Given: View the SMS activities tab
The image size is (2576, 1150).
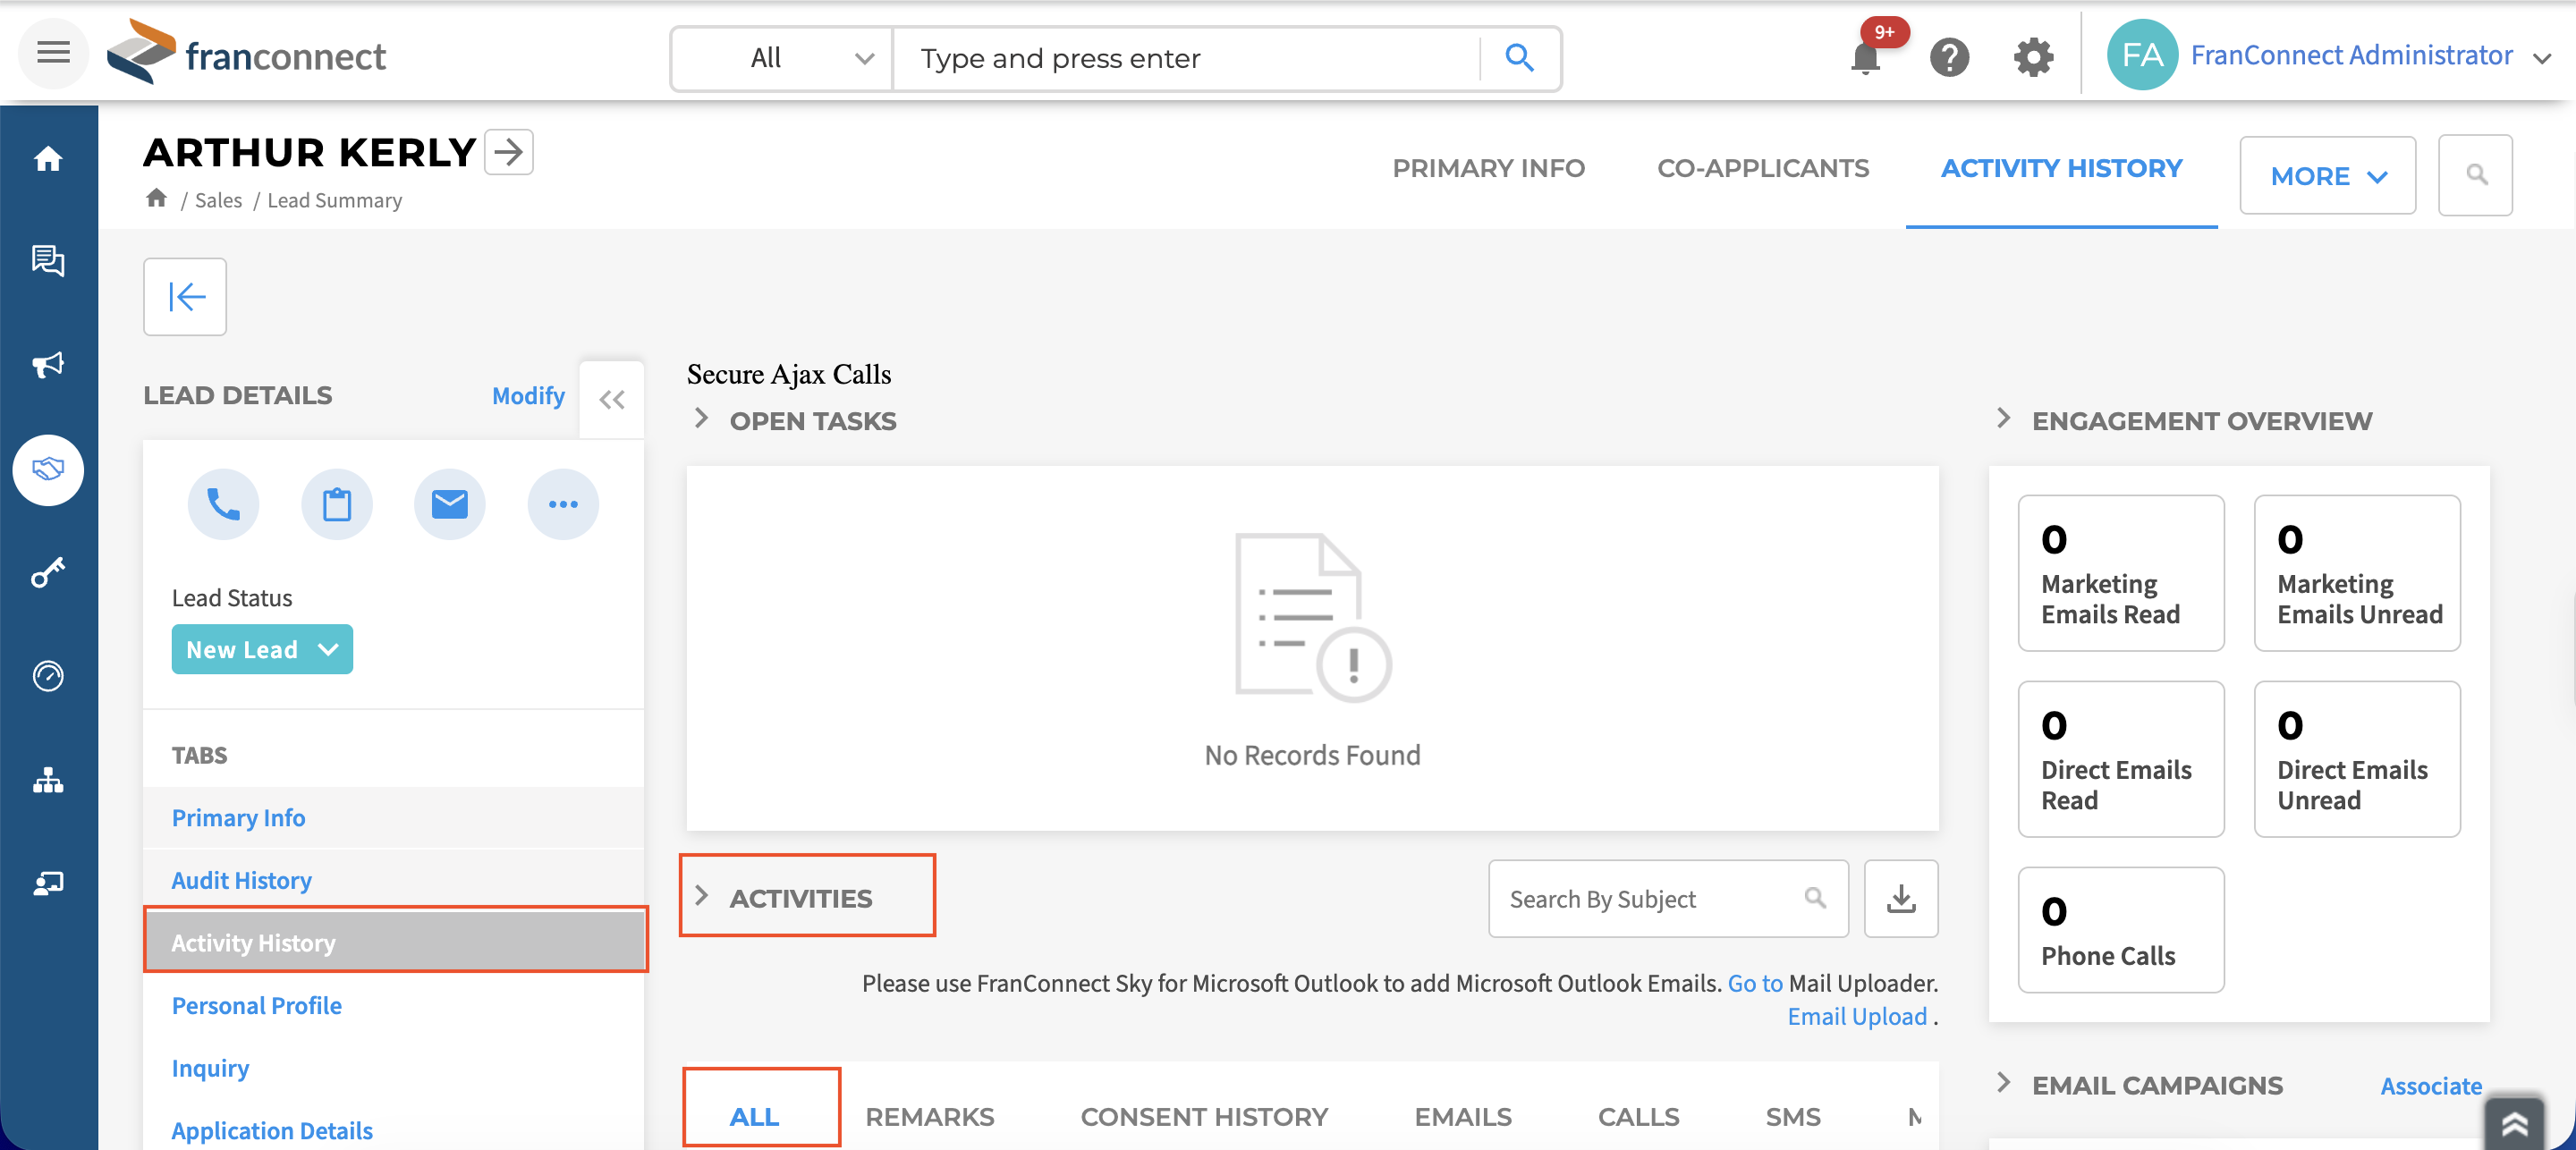Looking at the screenshot, I should (1792, 1117).
